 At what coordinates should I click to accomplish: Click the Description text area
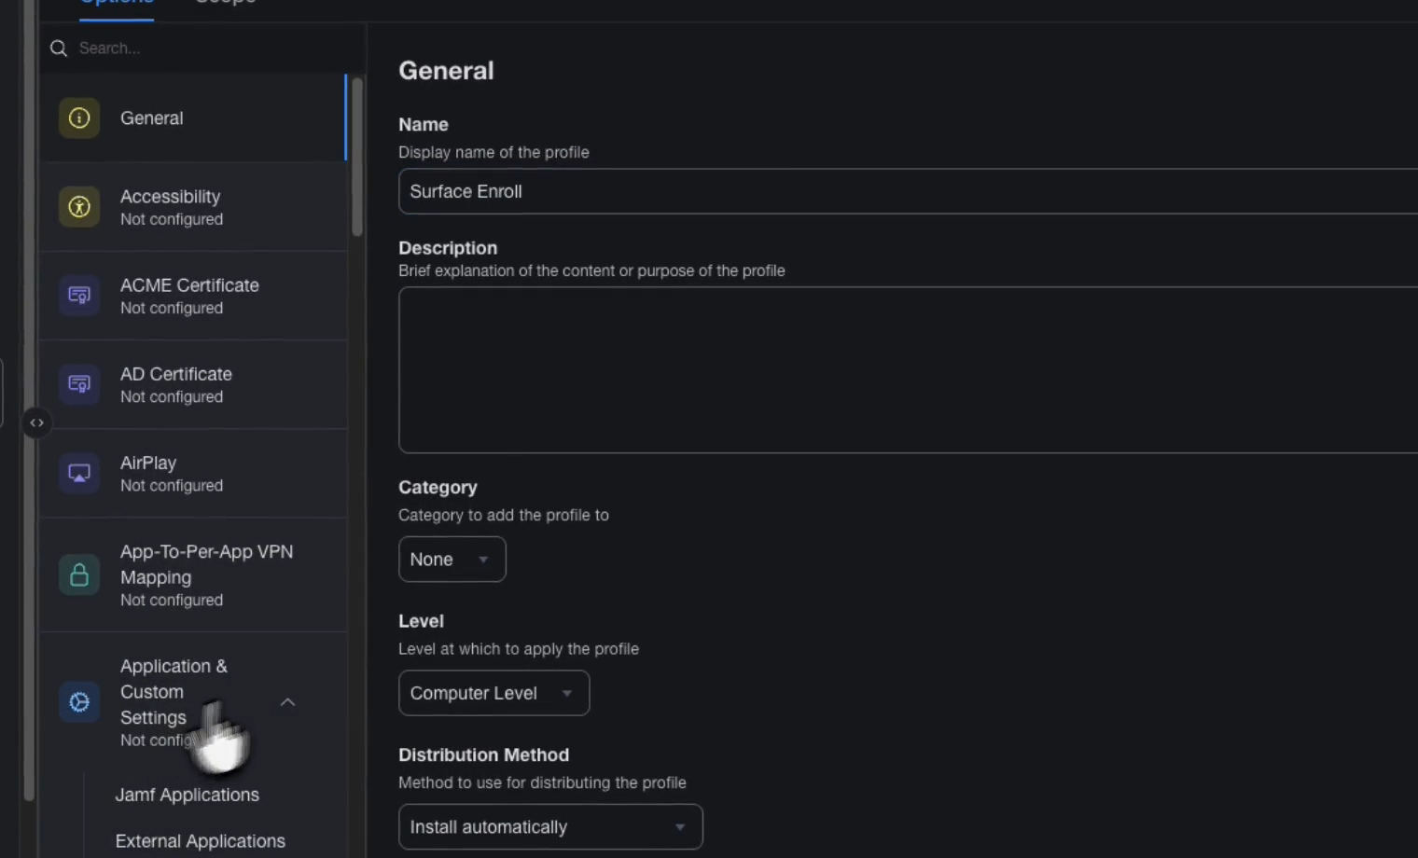click(x=909, y=370)
